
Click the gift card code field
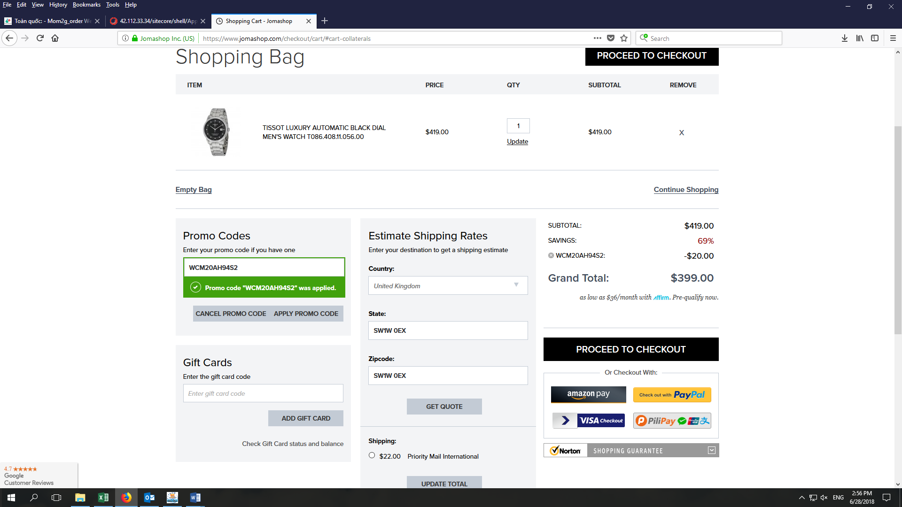tap(263, 393)
